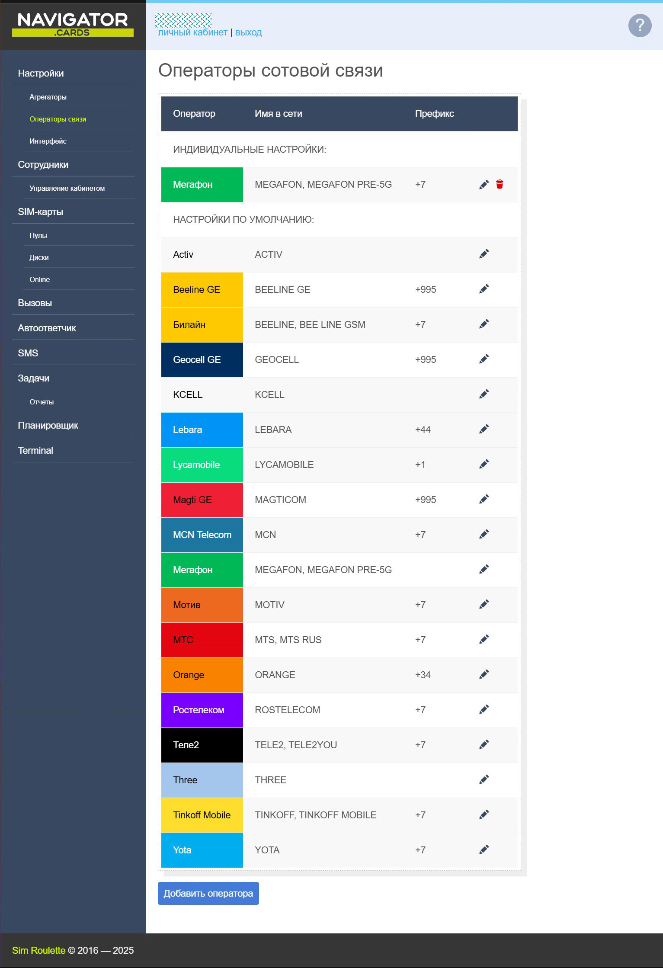Edit the Ростелеком operator entry
This screenshot has height=968, width=663.
(x=484, y=710)
